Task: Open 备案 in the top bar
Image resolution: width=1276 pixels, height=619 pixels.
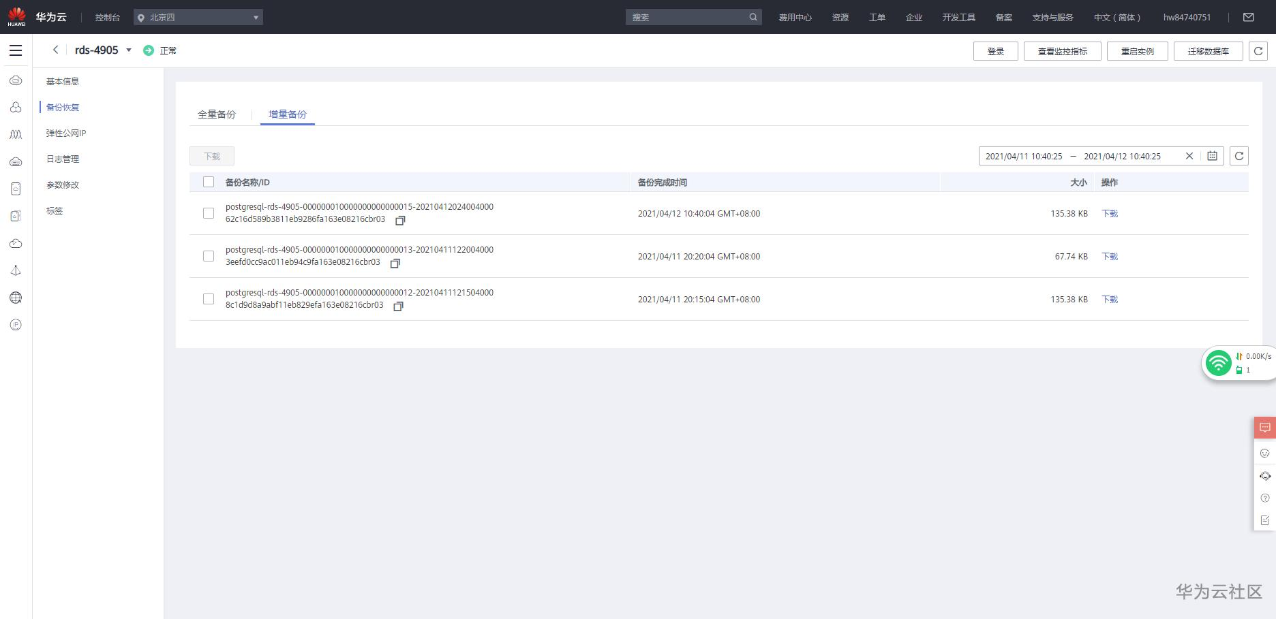Action: coord(1004,18)
